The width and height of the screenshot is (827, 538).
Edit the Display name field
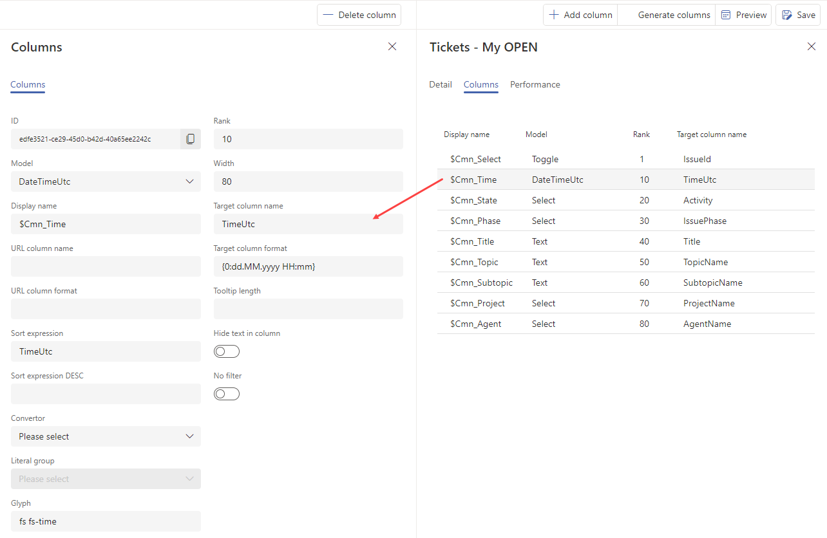click(106, 224)
